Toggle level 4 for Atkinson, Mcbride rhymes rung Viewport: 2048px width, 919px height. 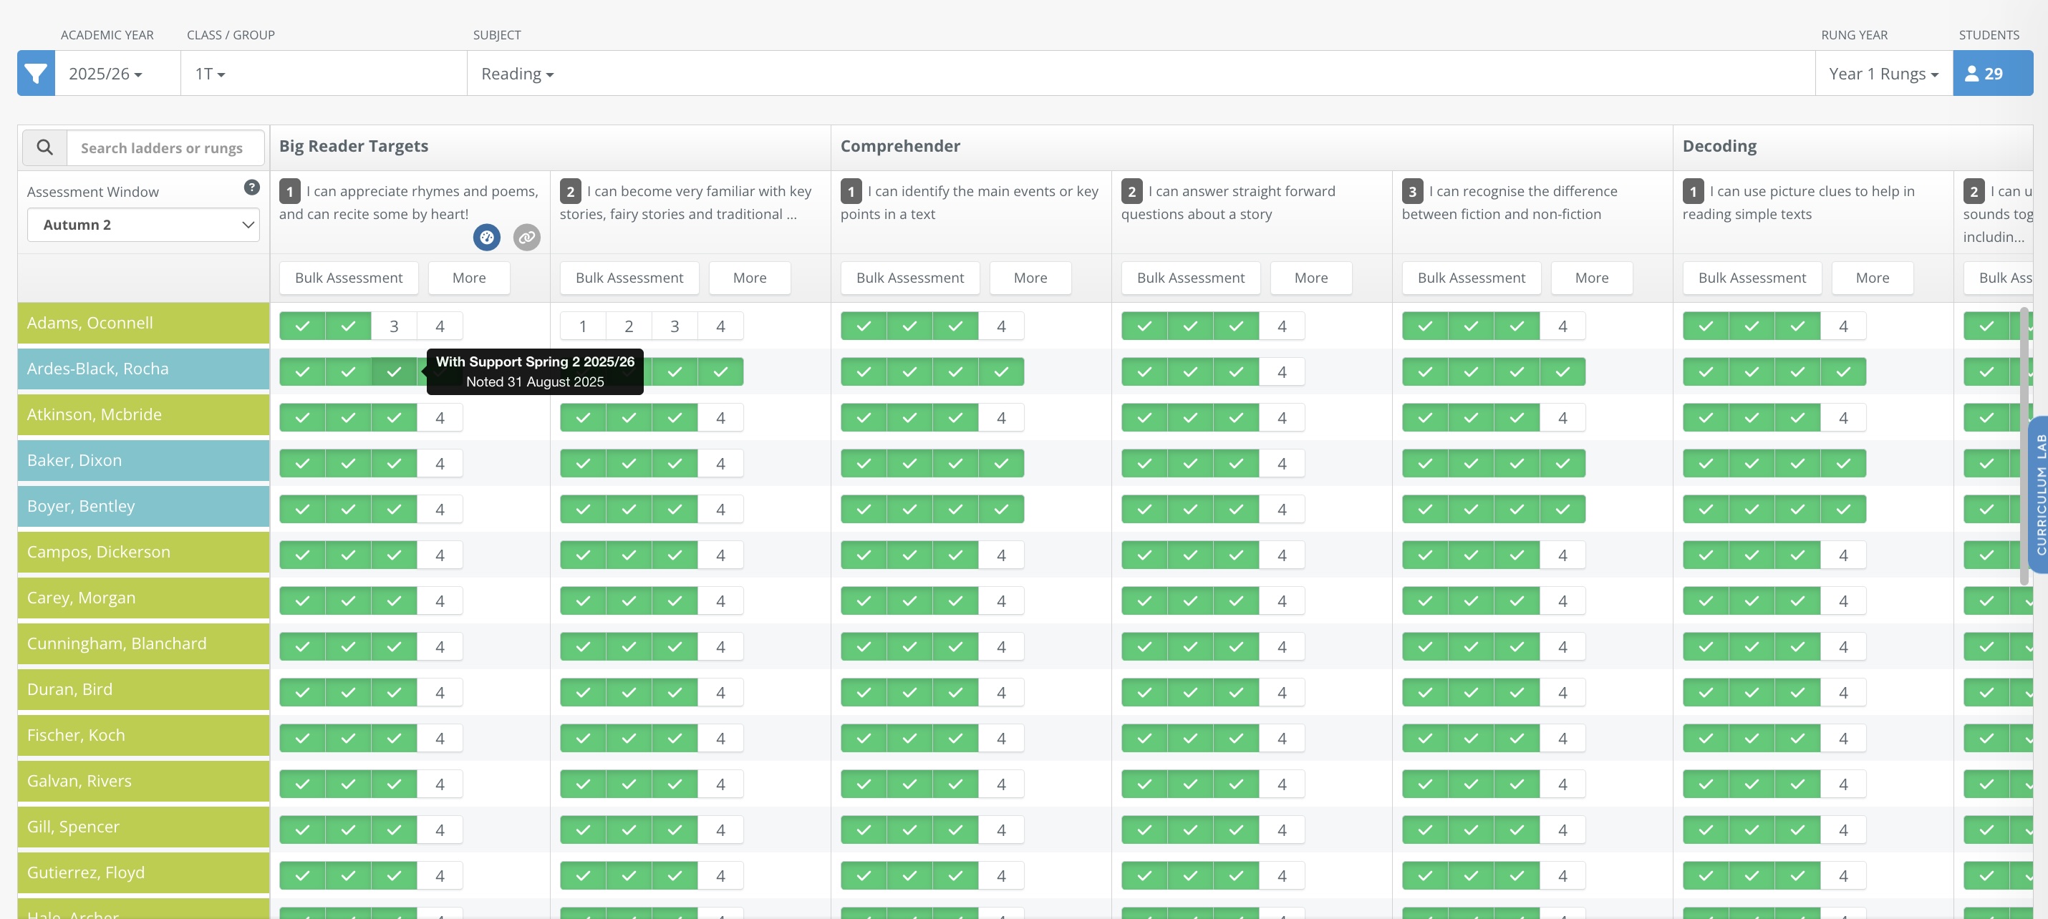click(x=440, y=418)
